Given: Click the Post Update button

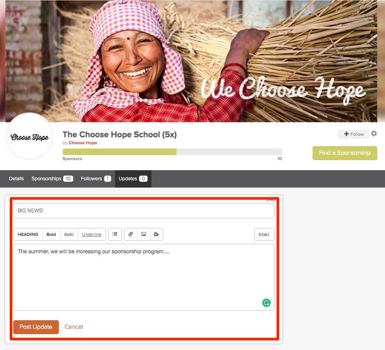Looking at the screenshot, I should 36,327.
